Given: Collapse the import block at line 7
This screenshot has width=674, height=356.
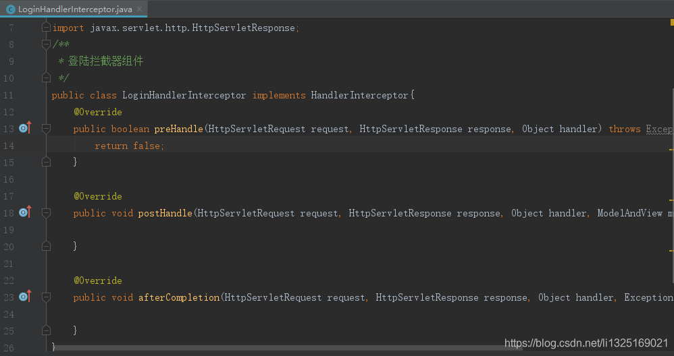Looking at the screenshot, I should pos(46,28).
